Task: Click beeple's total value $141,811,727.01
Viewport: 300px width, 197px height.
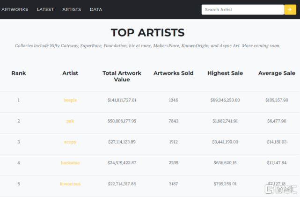Action: coord(122,100)
